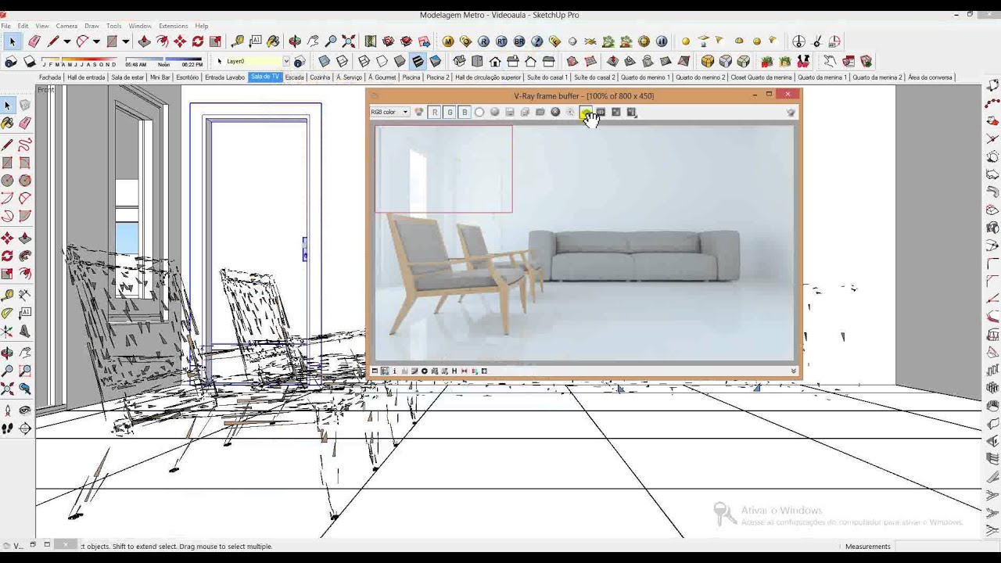Expand the Line tool dropdown arrow
The image size is (1001, 563).
pos(66,41)
